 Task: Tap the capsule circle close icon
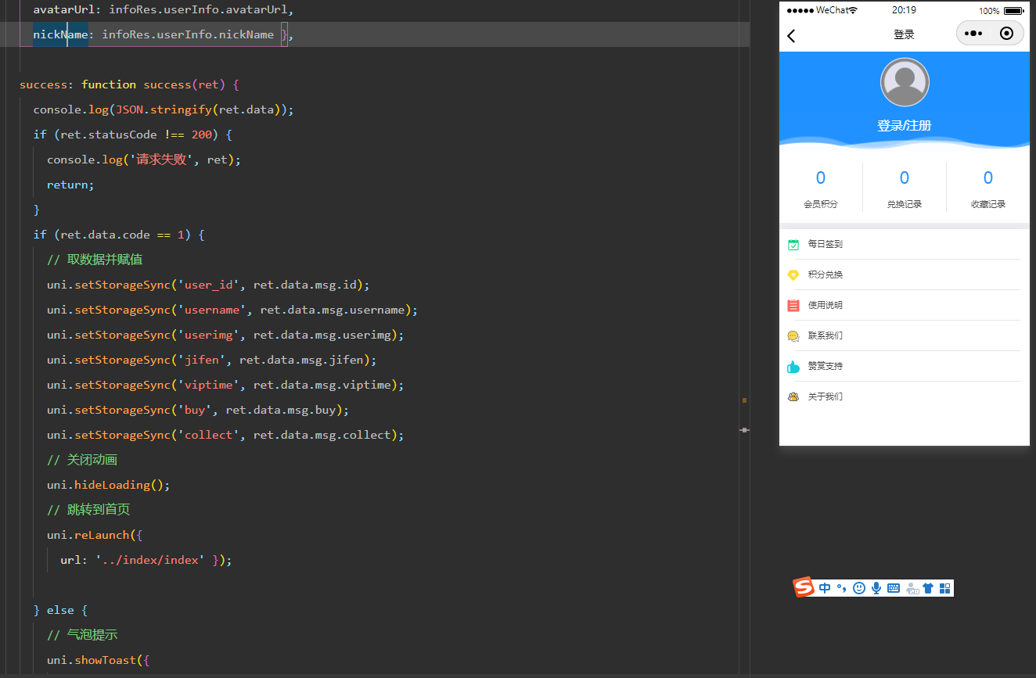[1007, 34]
